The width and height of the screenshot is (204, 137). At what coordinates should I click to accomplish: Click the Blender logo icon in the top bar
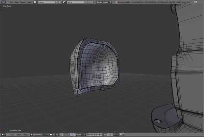(116, 2)
